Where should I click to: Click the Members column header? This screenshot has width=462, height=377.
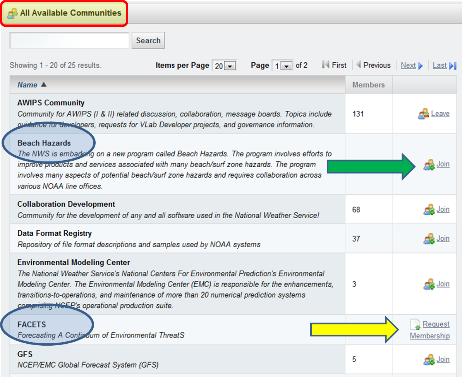pos(368,85)
